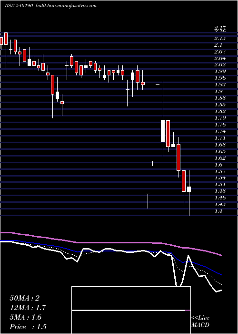Click inside the Live MACD histogram box
This screenshot has height=334, width=238.
[x=131, y=310]
